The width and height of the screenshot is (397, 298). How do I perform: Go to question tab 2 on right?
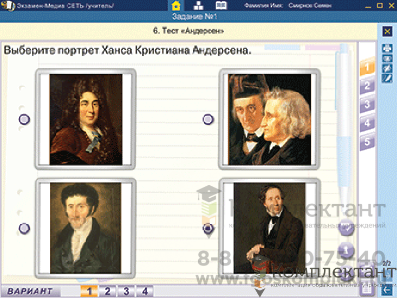pos(367,86)
